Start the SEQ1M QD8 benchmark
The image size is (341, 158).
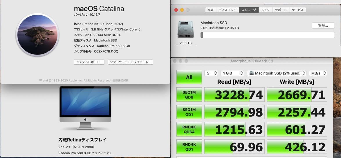[189, 95]
